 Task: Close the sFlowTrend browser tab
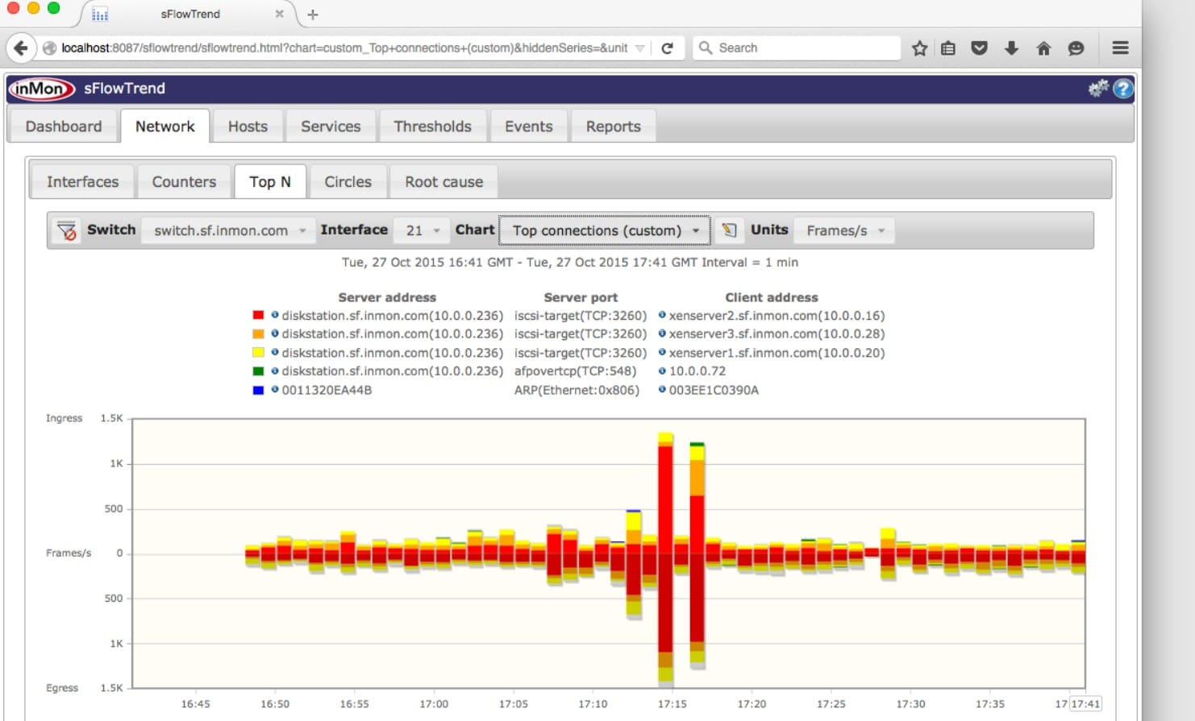pyautogui.click(x=279, y=14)
